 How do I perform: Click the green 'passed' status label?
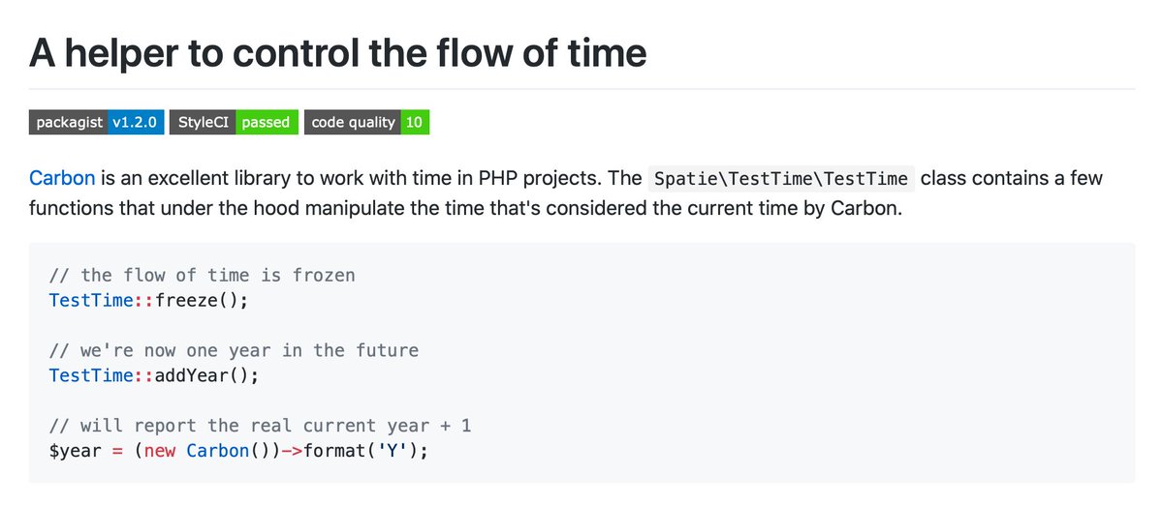pos(267,122)
